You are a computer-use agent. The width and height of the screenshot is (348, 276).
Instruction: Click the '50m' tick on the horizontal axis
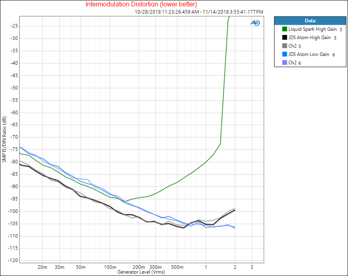click(81, 267)
